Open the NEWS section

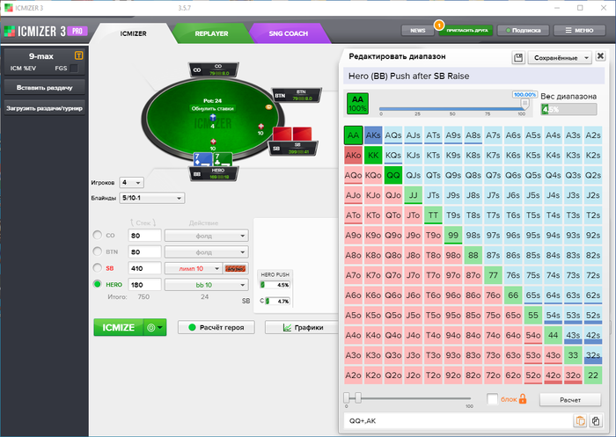click(x=418, y=30)
